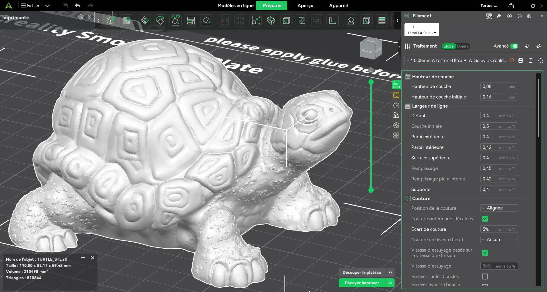Open the Tortue t... project title
The height and width of the screenshot is (292, 547).
point(489,6)
